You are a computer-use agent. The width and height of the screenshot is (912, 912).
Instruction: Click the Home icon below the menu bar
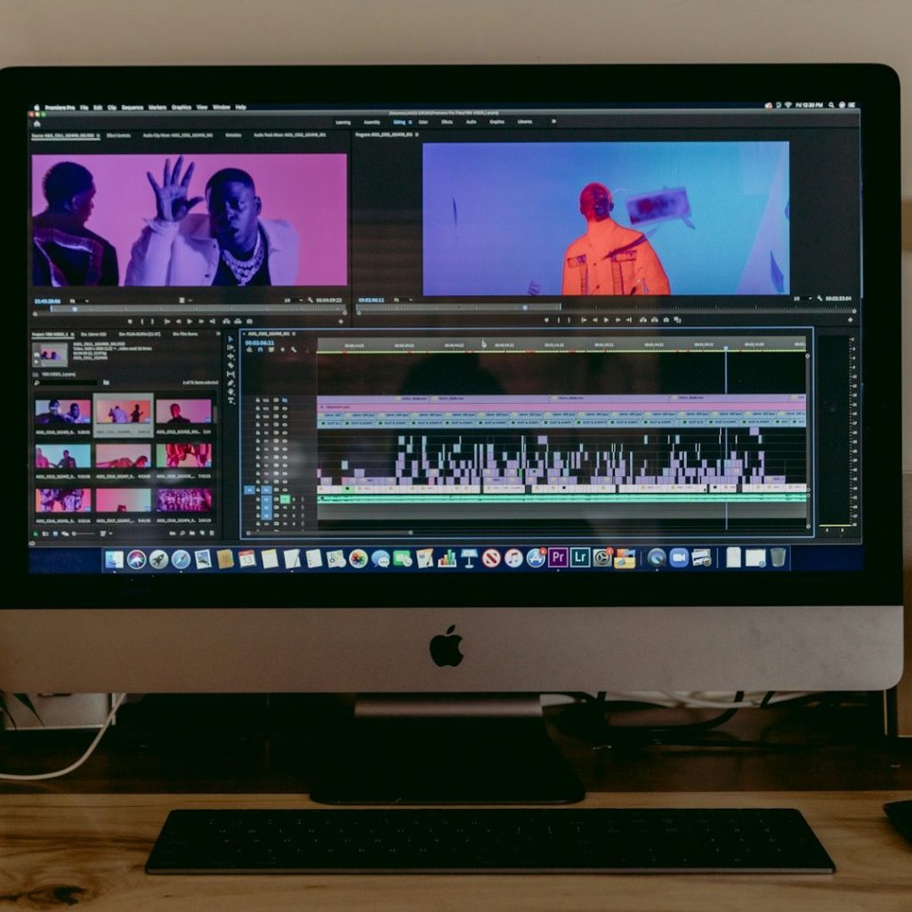[x=37, y=123]
